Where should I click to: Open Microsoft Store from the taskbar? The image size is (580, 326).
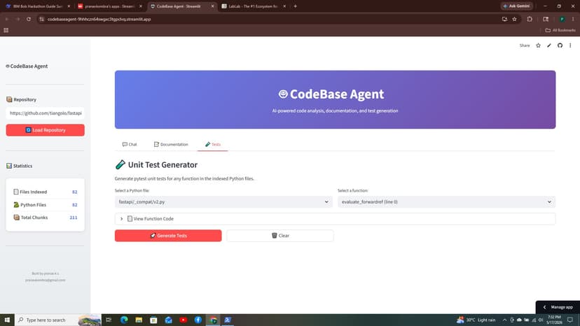[x=153, y=320]
